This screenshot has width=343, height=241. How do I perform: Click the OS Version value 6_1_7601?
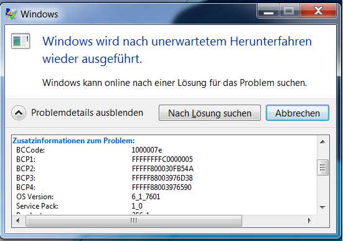click(146, 197)
